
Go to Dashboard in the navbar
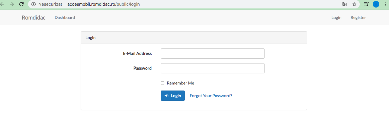pos(65,17)
